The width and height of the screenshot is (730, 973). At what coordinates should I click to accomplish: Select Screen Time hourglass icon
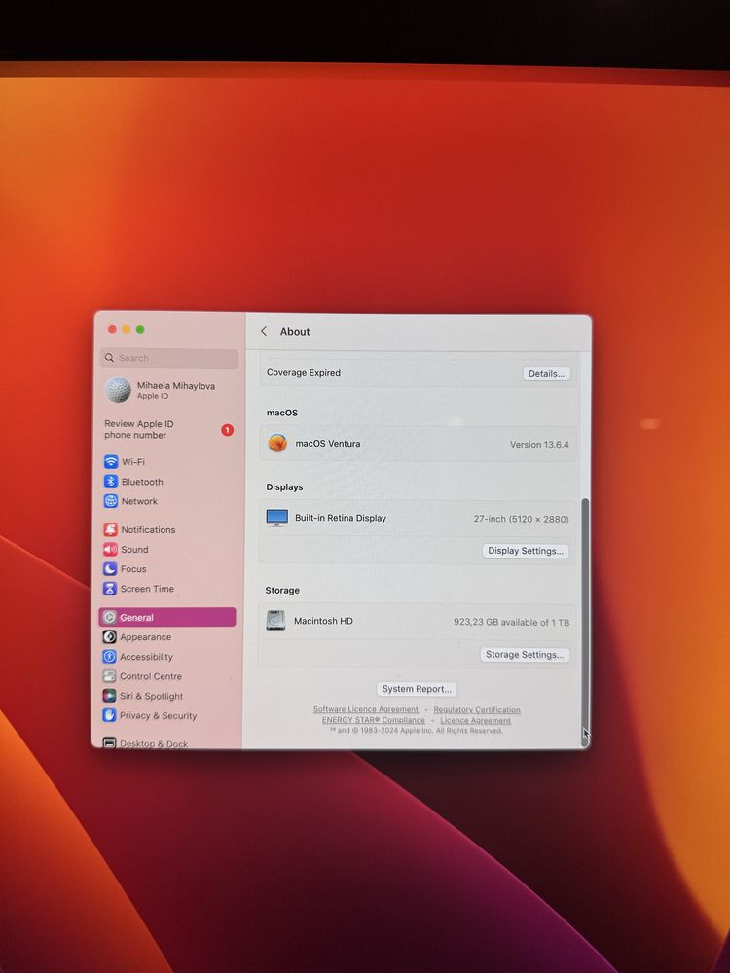click(110, 589)
